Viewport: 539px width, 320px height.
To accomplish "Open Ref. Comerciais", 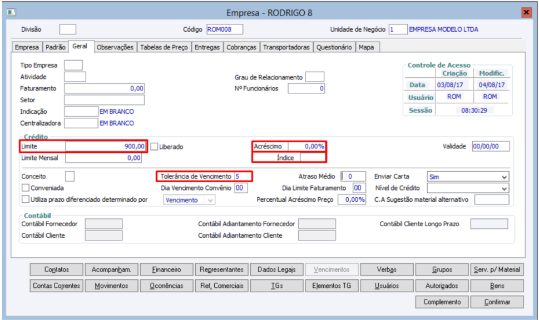I will tap(222, 286).
